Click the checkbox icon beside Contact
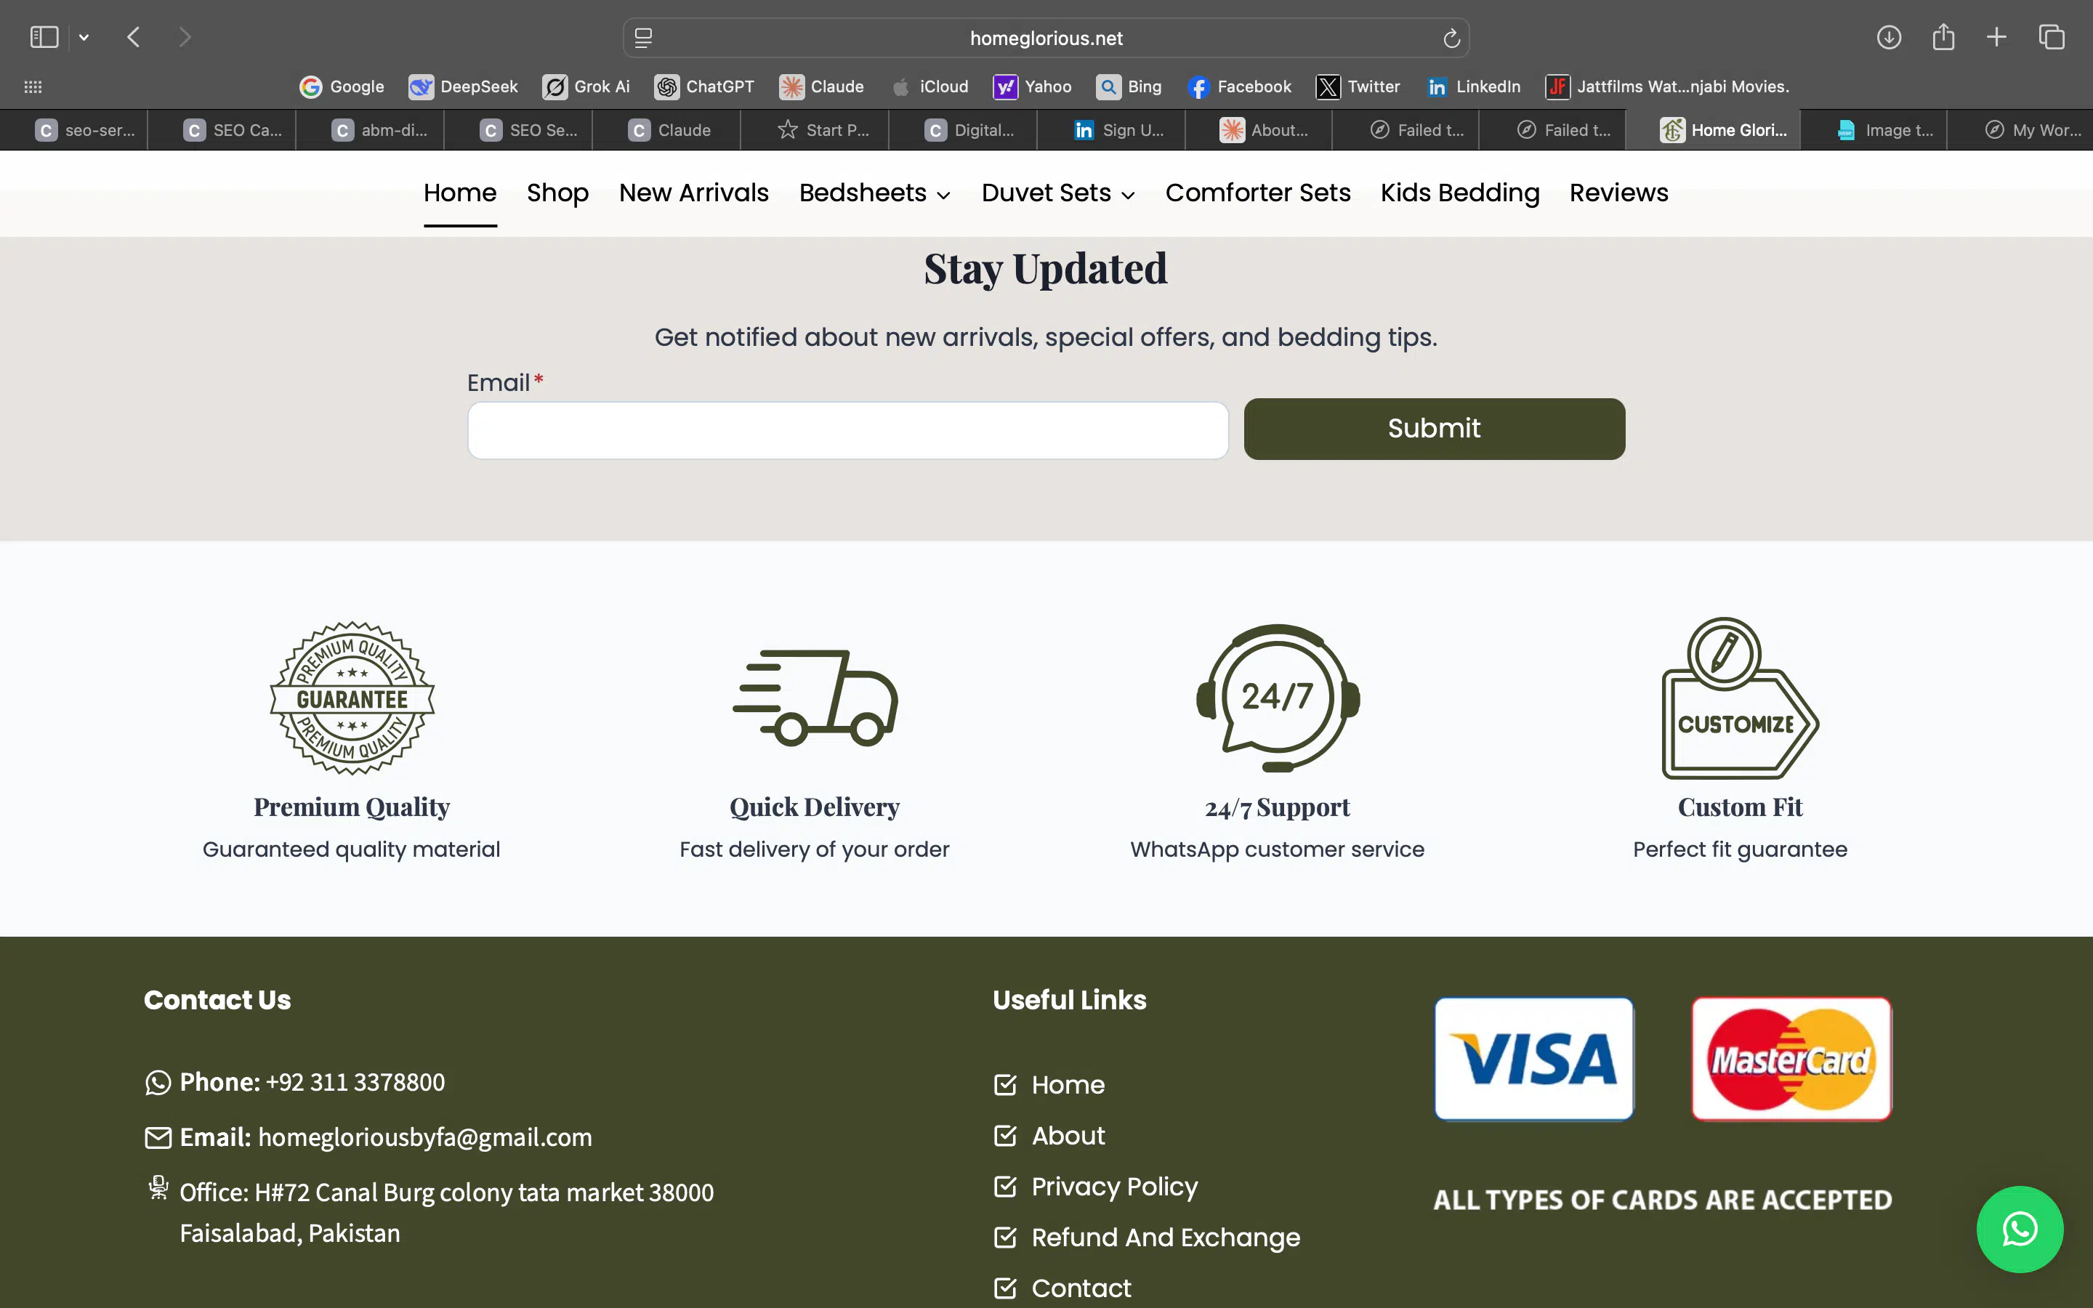Screen dimensions: 2093x1308 (1005, 1288)
